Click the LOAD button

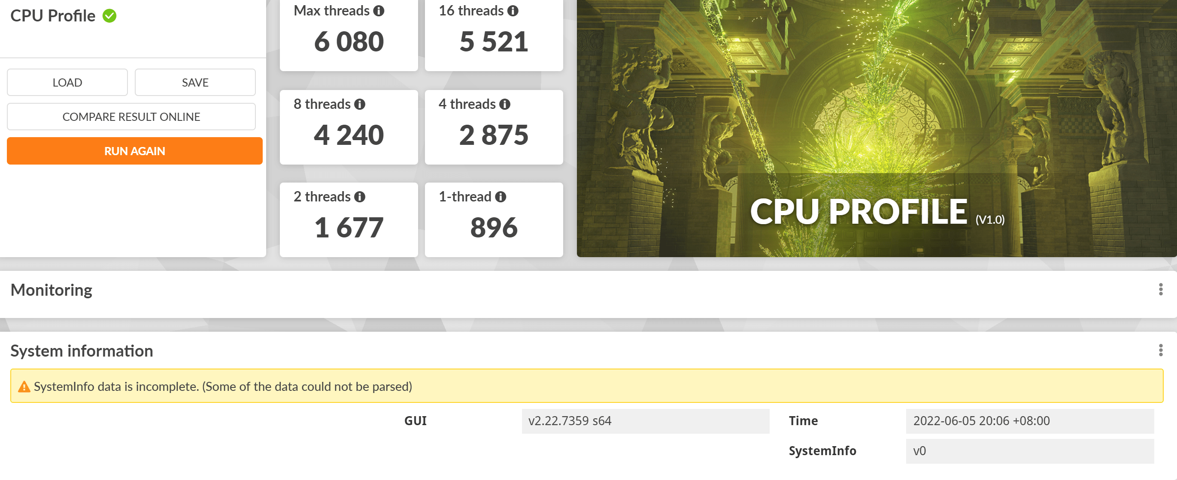tap(67, 83)
